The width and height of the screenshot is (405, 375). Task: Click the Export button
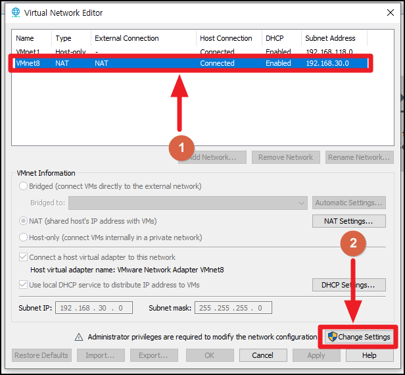pyautogui.click(x=154, y=355)
